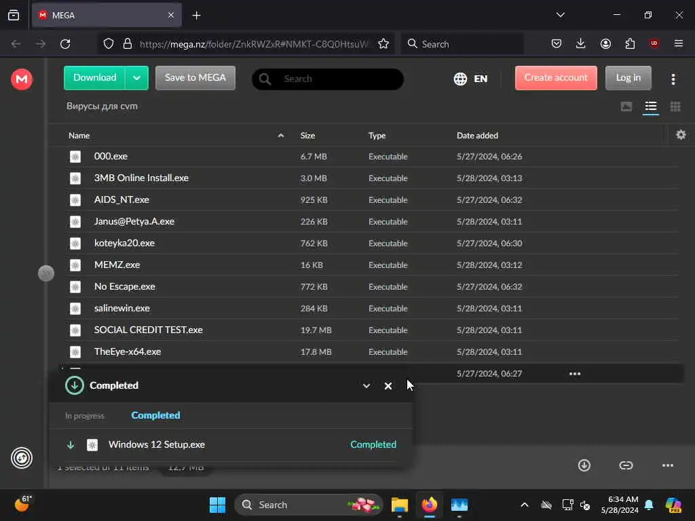Open Firefox downloads panel

tap(581, 43)
